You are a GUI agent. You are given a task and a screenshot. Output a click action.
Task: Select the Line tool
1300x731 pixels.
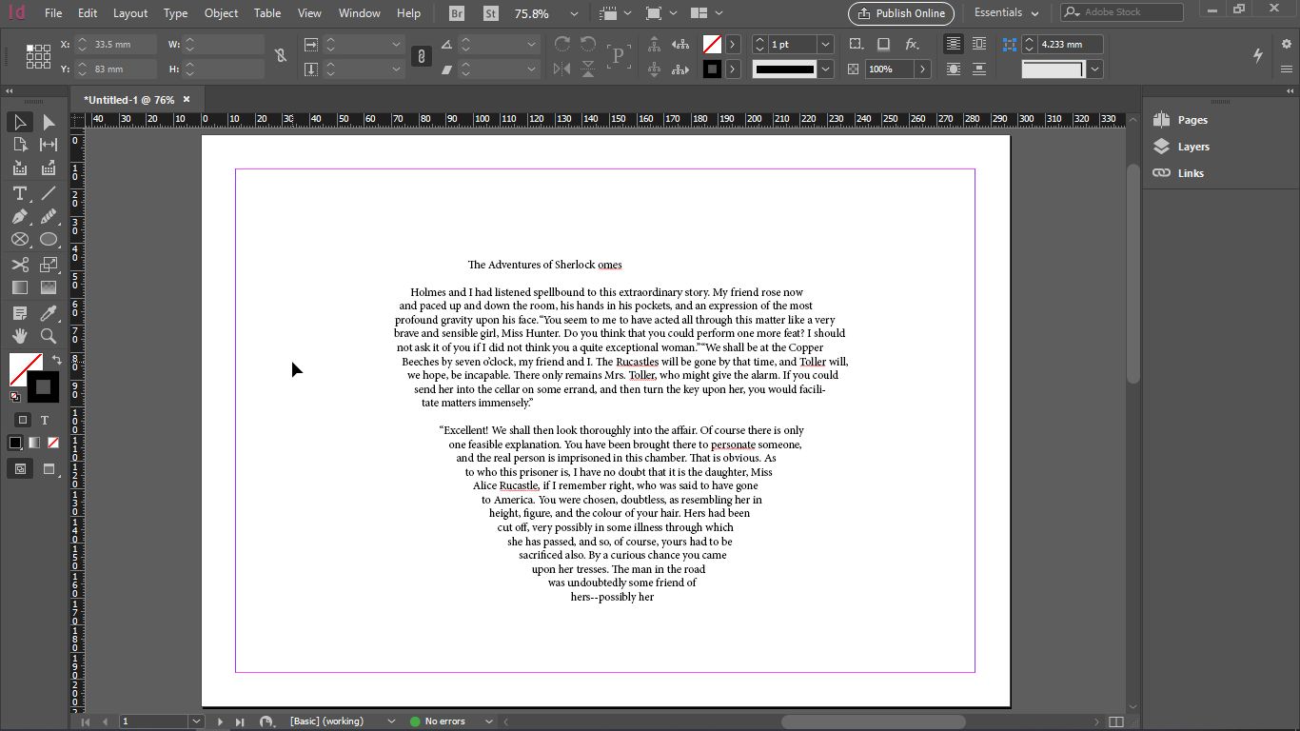coord(49,193)
